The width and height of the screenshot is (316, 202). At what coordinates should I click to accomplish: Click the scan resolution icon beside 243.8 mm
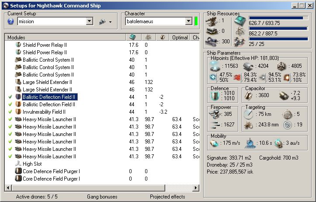point(248,125)
